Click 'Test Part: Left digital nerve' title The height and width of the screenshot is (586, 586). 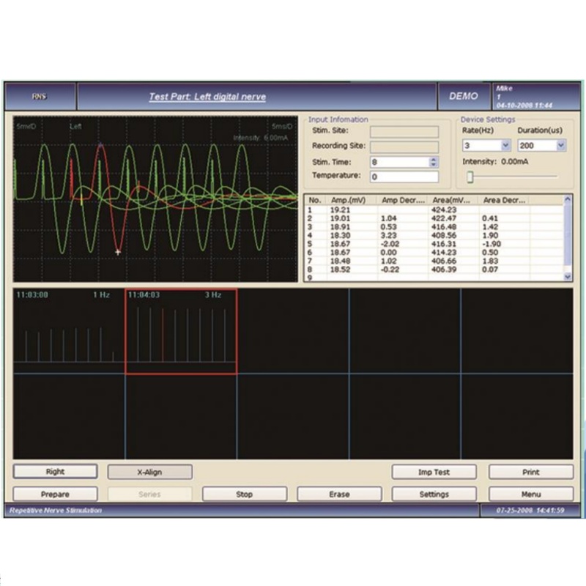click(207, 97)
